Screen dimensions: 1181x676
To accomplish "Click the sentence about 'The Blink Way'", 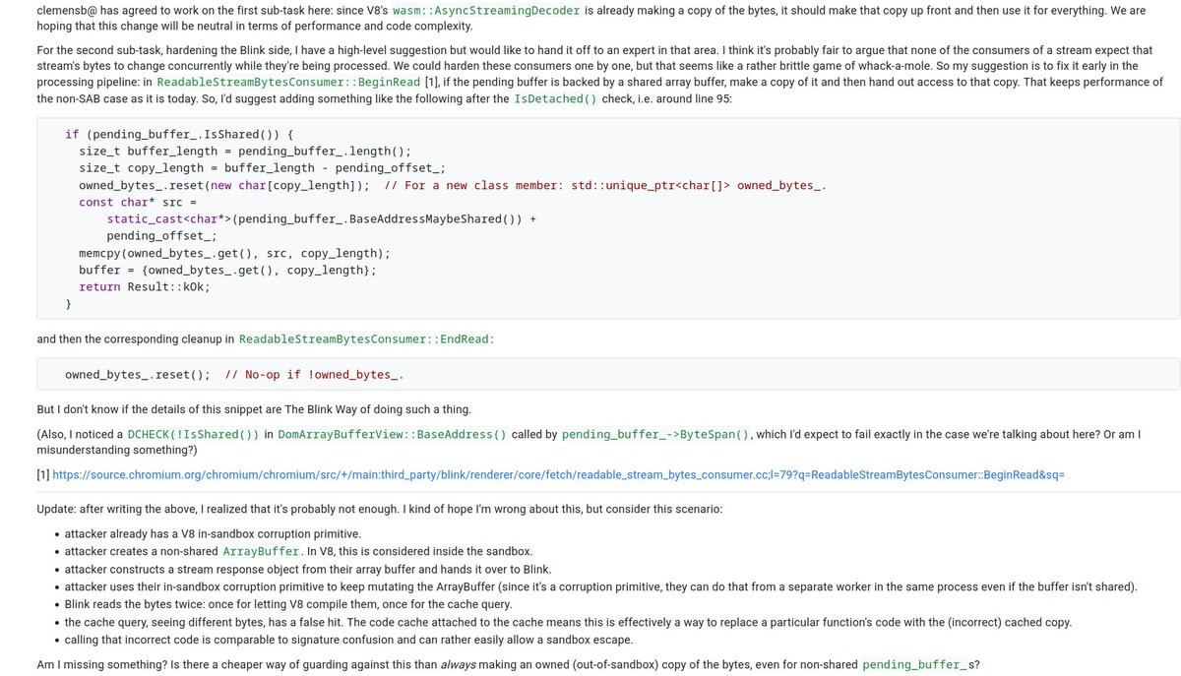I will (254, 409).
